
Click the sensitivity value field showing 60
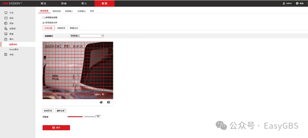98,116
